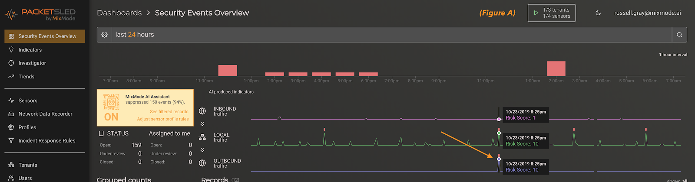Click the 1 hour interval label
695x182 pixels.
click(673, 55)
